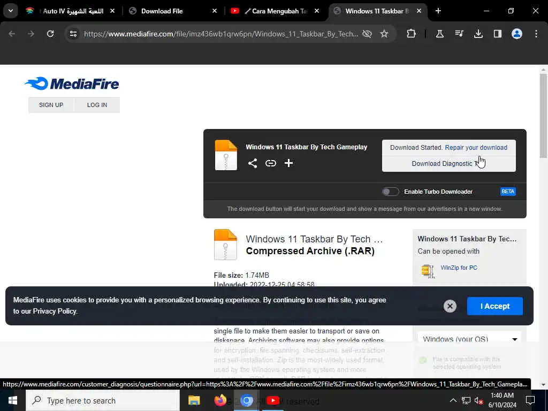Show hidden system tray icons
548x411 pixels.
coord(453,400)
